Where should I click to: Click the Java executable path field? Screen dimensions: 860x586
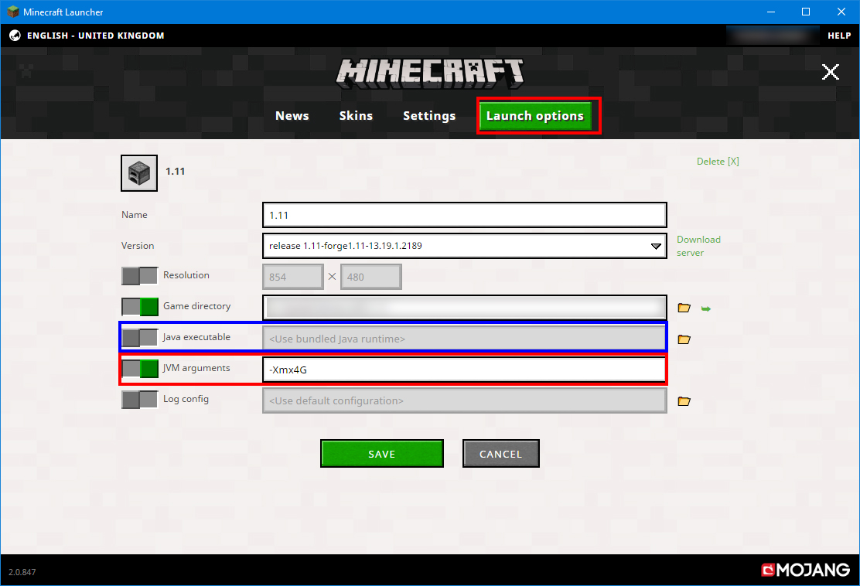point(465,339)
